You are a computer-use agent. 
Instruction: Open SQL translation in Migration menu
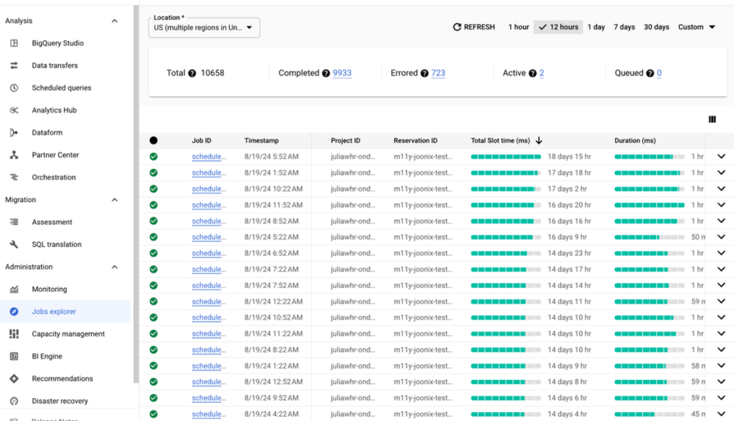click(x=56, y=244)
